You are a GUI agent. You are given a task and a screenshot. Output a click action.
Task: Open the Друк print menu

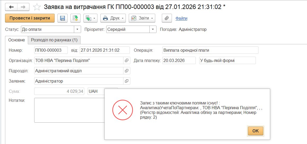click(113, 18)
